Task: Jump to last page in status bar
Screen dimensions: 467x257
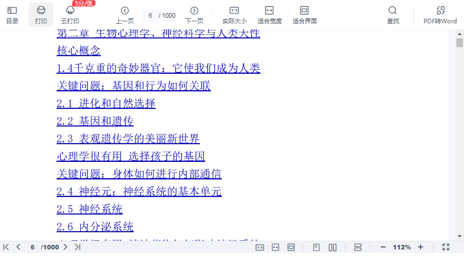Action: coord(77,247)
